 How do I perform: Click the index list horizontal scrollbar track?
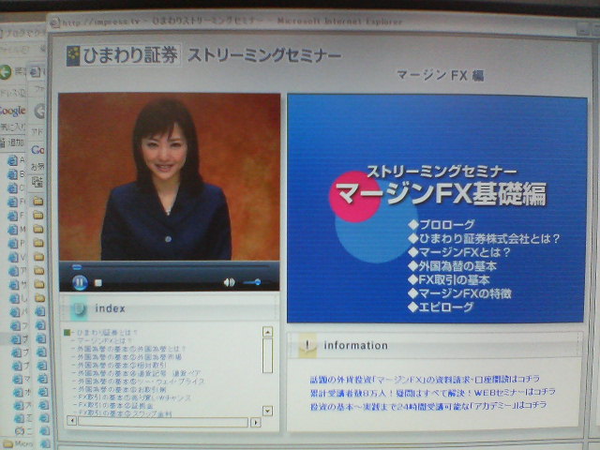(163, 422)
